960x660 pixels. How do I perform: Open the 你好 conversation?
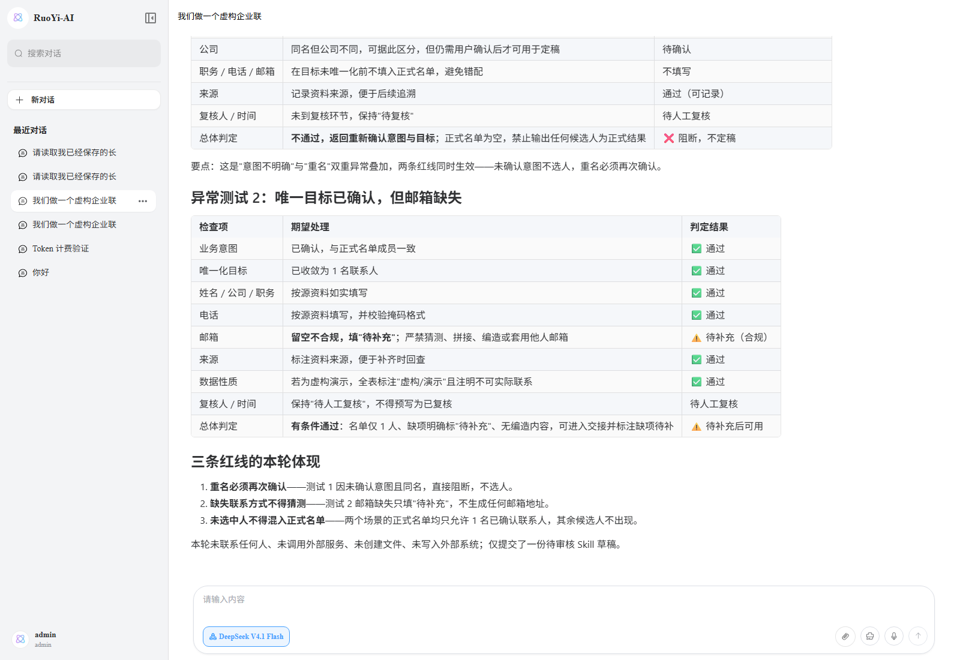click(83, 272)
